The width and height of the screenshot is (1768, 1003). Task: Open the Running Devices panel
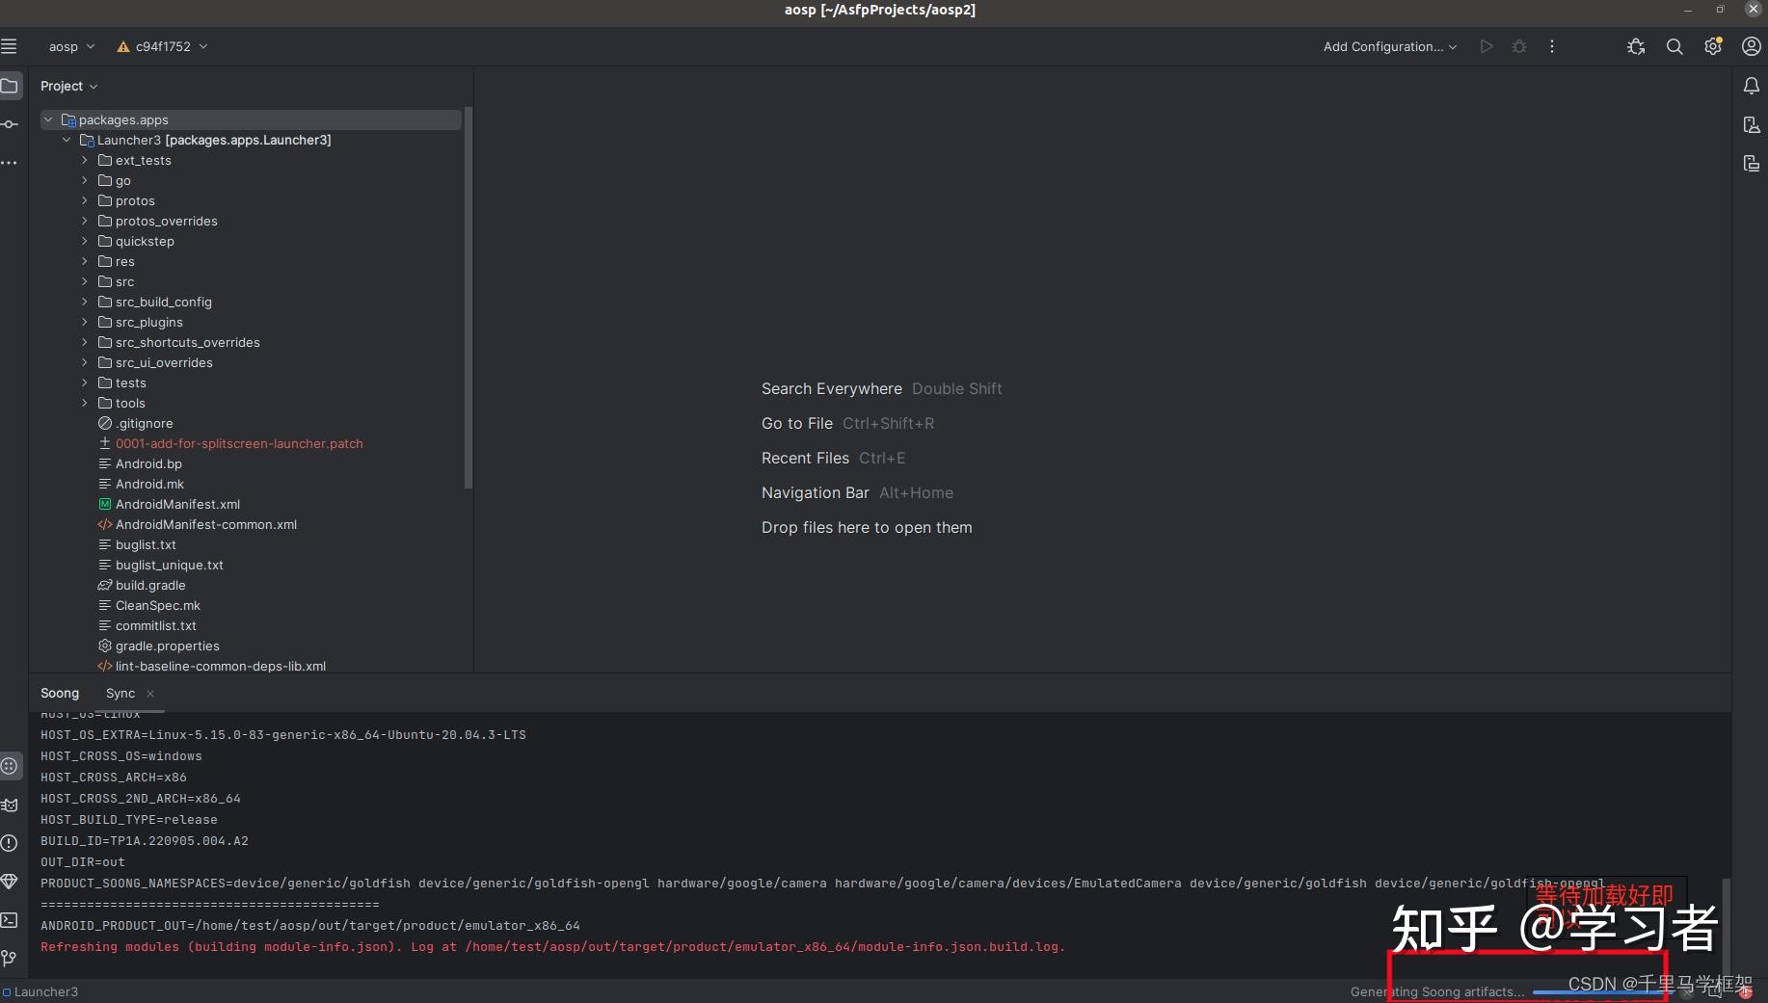point(1753,164)
